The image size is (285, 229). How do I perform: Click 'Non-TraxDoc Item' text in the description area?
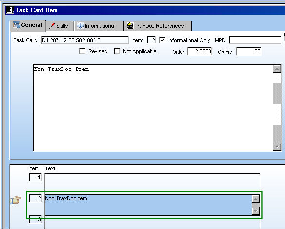[61, 69]
